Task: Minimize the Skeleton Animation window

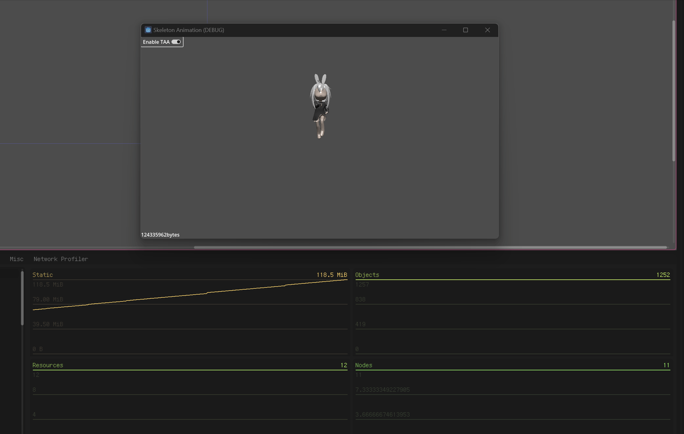Action: (444, 30)
